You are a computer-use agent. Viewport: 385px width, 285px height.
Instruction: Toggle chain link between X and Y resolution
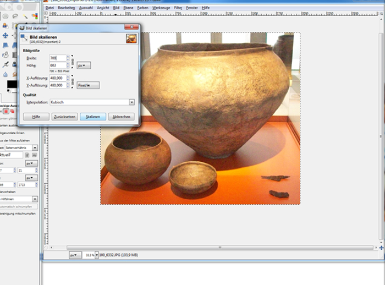pyautogui.click(x=72, y=81)
